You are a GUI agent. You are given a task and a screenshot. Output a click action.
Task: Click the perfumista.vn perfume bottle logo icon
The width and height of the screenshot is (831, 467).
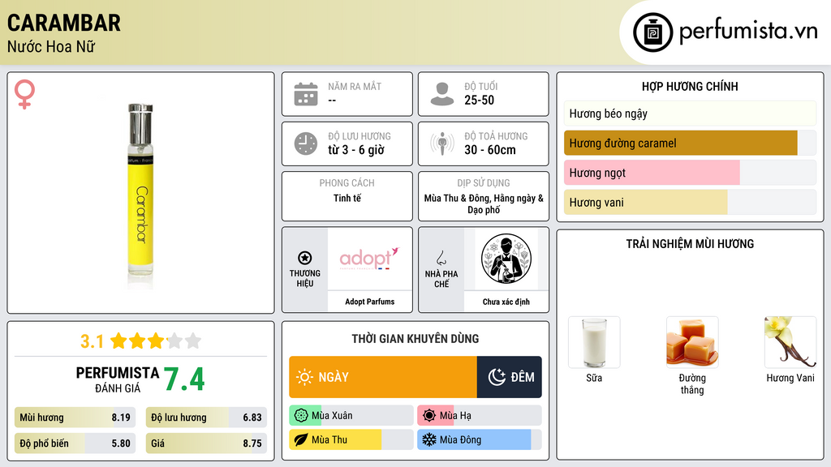652,32
